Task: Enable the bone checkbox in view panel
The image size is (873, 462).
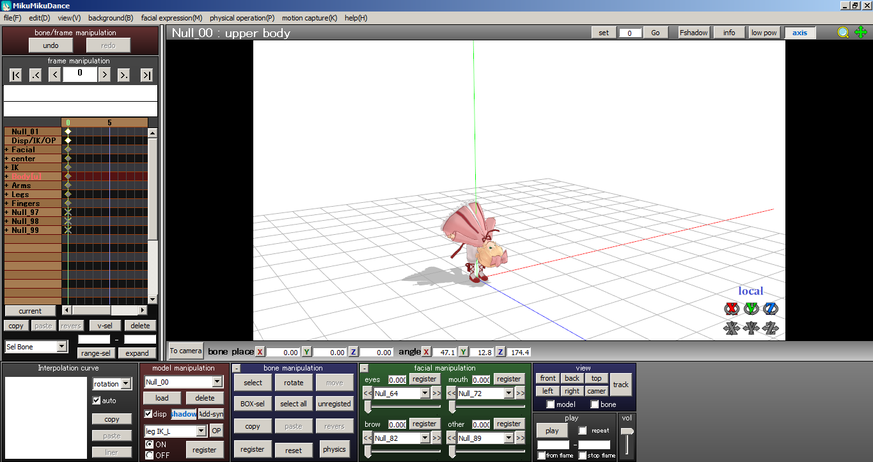Action: click(595, 404)
